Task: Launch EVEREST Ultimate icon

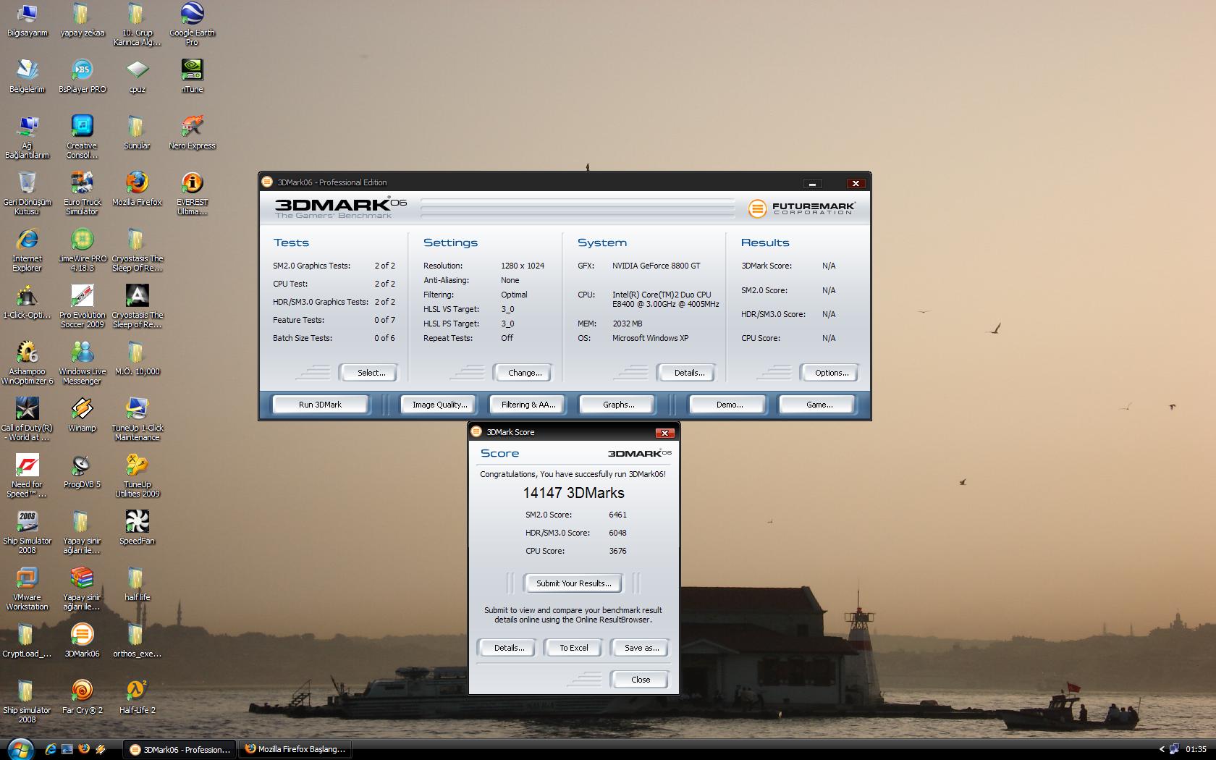Action: click(192, 193)
